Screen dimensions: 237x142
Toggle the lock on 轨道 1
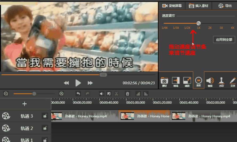tap(45, 140)
